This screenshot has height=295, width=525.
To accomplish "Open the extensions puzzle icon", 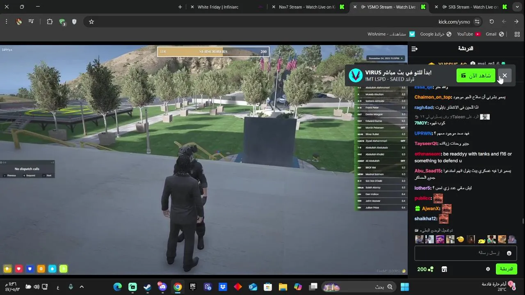I will coord(50,22).
